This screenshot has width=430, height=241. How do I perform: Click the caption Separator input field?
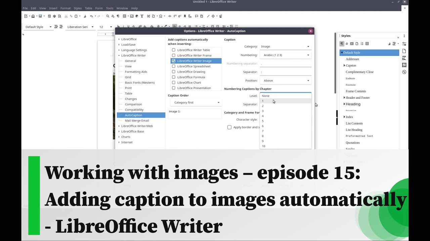pos(286,72)
